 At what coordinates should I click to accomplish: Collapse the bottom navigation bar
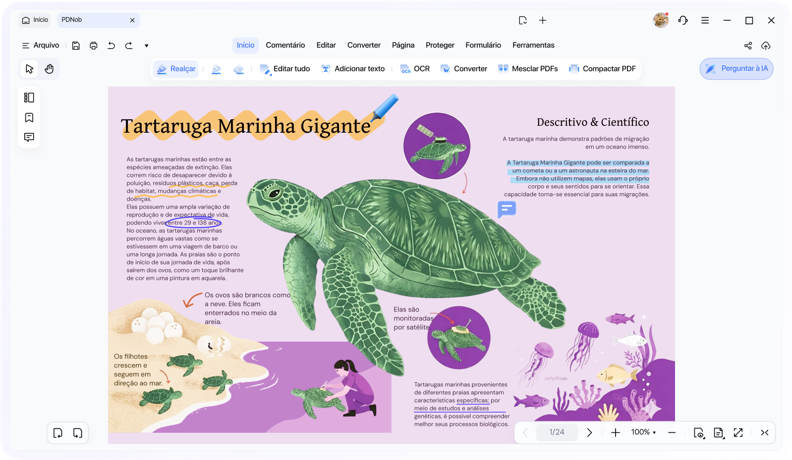(x=765, y=432)
